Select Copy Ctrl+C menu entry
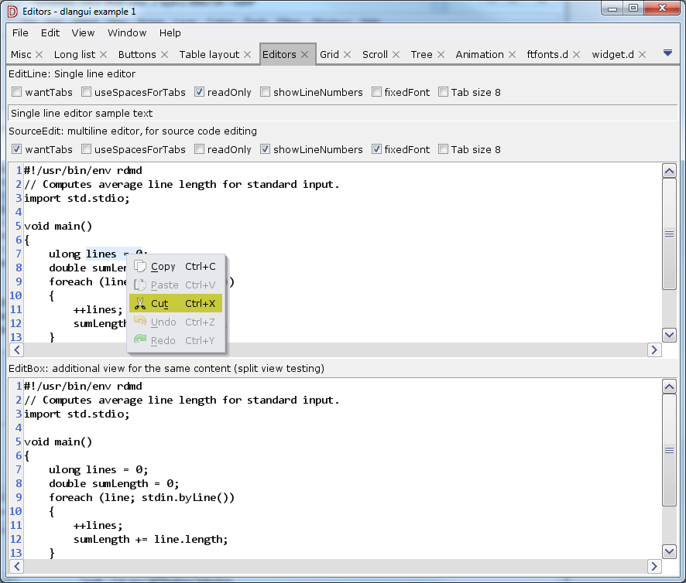The width and height of the screenshot is (686, 583). pyautogui.click(x=176, y=267)
